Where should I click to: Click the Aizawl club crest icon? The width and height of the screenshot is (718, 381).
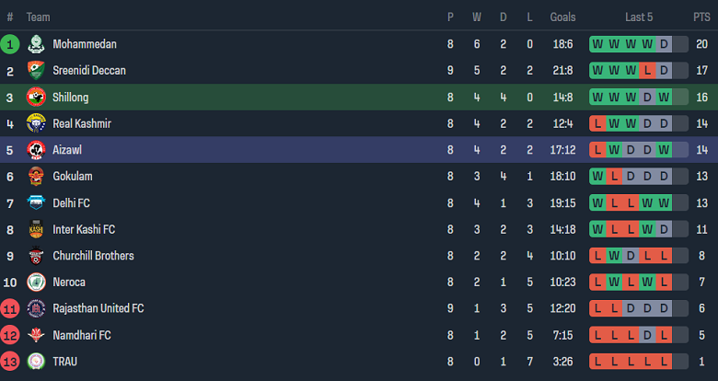[x=36, y=150]
